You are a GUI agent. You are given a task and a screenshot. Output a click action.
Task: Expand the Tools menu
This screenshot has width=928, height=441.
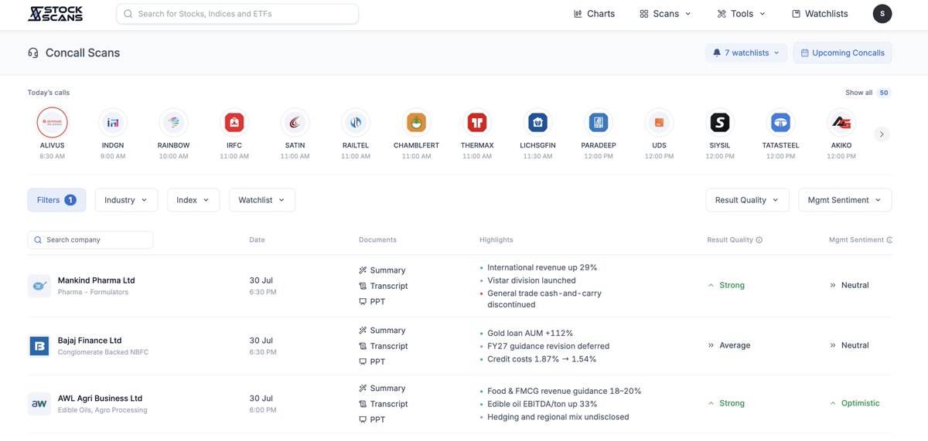742,14
